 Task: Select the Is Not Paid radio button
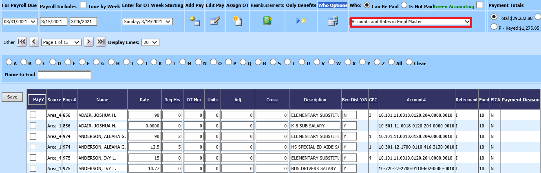[404, 5]
